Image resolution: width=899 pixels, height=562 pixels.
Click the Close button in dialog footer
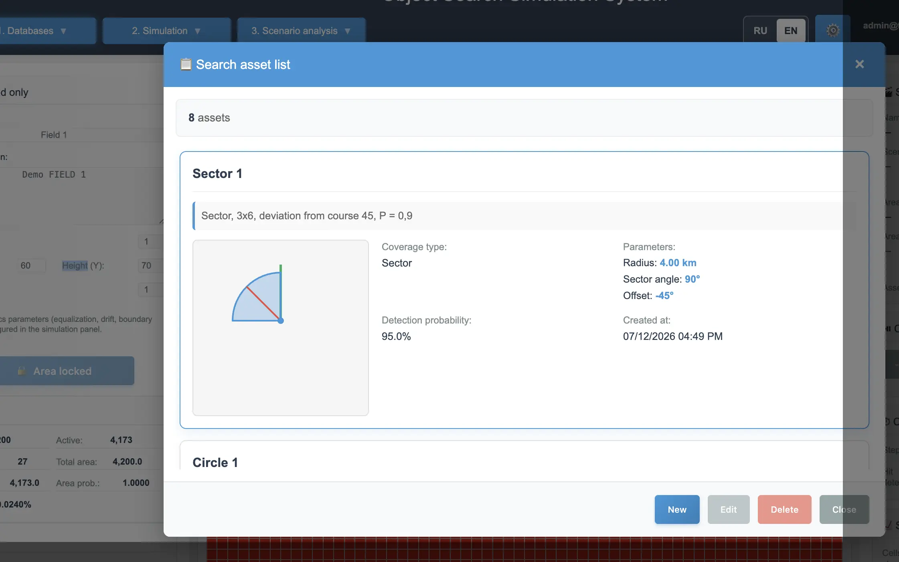click(844, 509)
